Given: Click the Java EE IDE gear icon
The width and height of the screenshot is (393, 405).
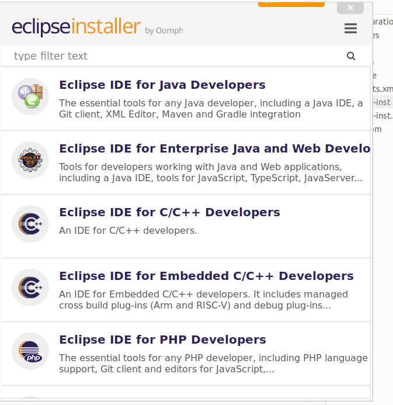Looking at the screenshot, I should click(30, 160).
